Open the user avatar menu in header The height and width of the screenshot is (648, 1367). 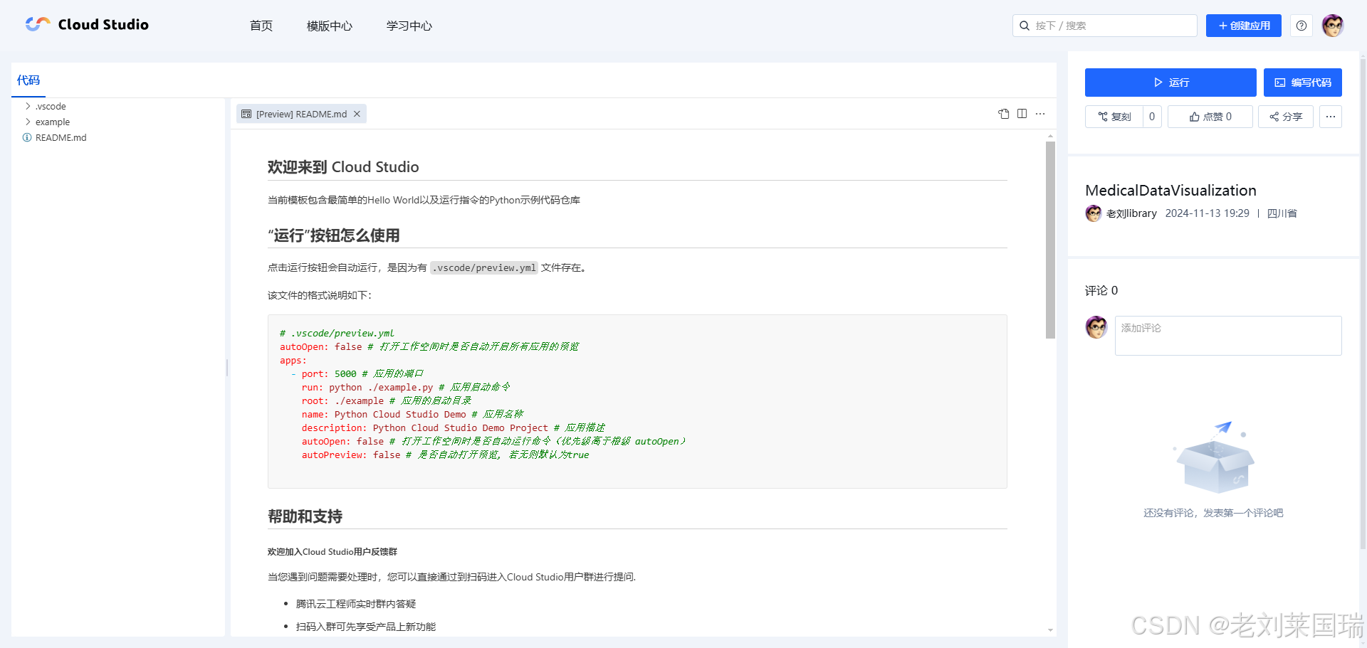1333,26
